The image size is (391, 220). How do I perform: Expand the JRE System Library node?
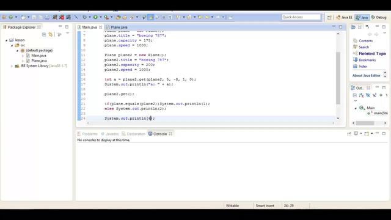12,66
